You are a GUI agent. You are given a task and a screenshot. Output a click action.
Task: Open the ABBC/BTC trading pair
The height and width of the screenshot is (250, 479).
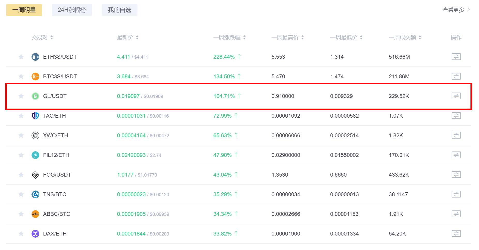(x=57, y=214)
